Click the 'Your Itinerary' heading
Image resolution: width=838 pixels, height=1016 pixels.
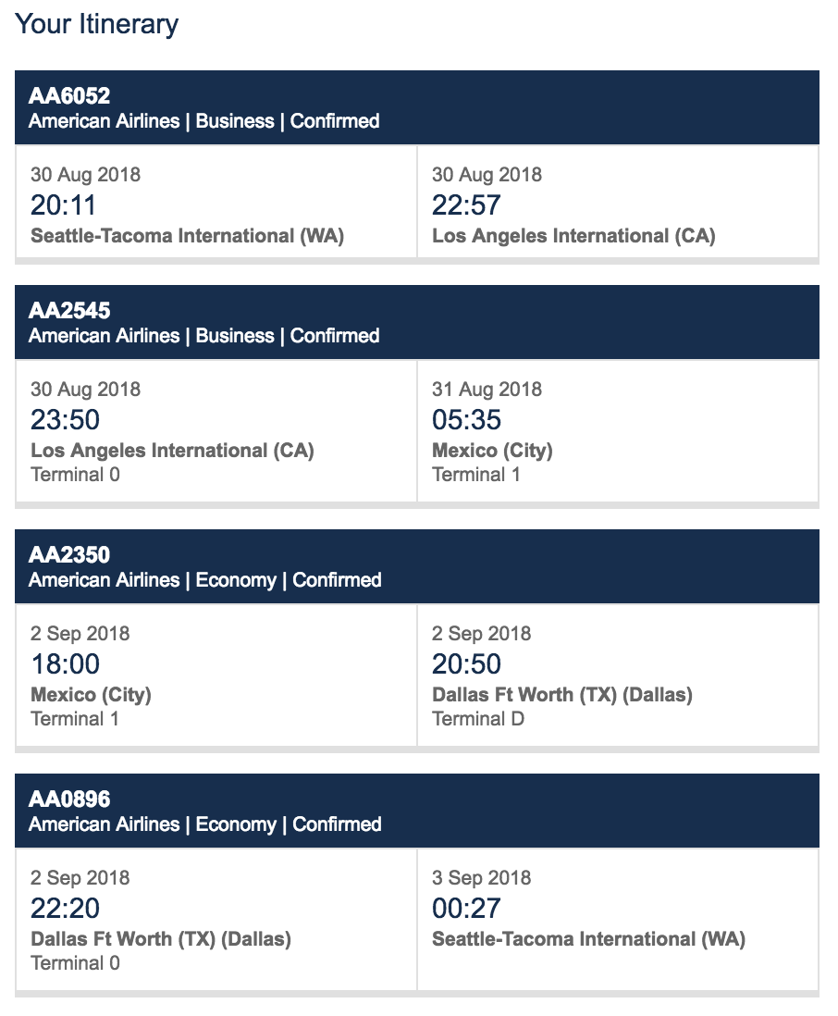coord(97,24)
